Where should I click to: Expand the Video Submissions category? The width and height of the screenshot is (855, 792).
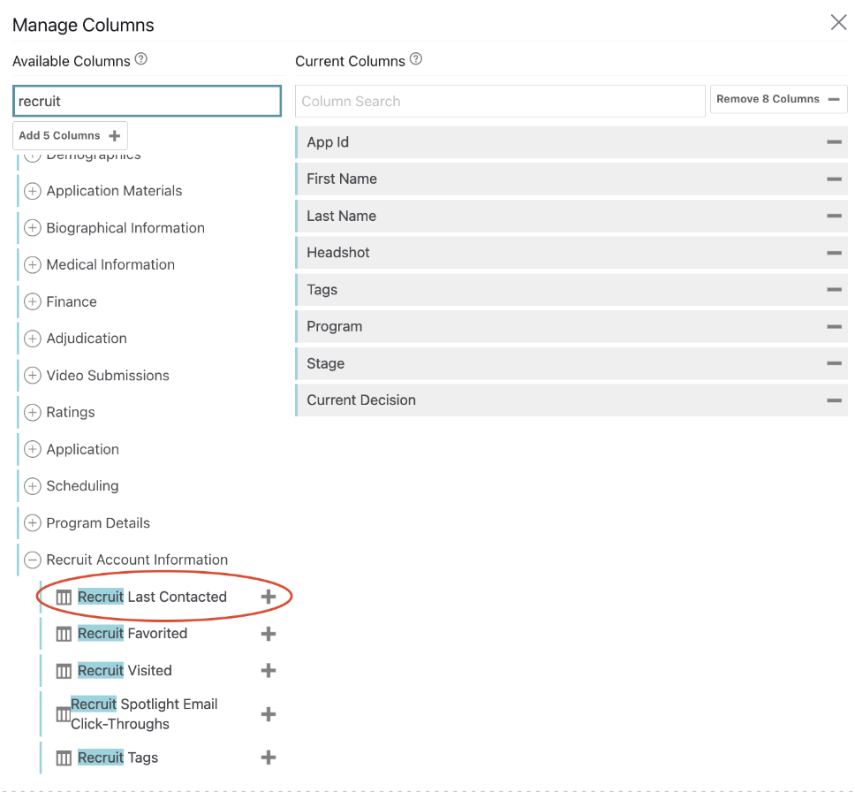(x=33, y=375)
